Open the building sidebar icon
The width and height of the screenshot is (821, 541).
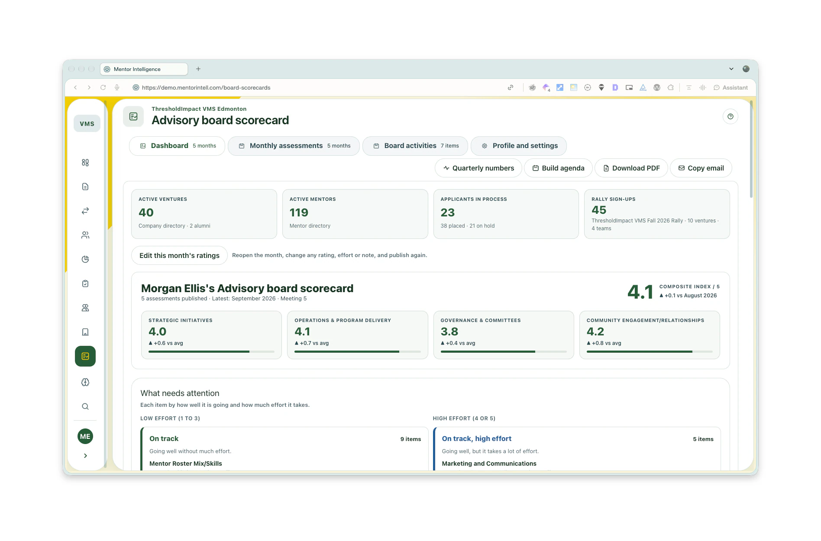(x=85, y=332)
